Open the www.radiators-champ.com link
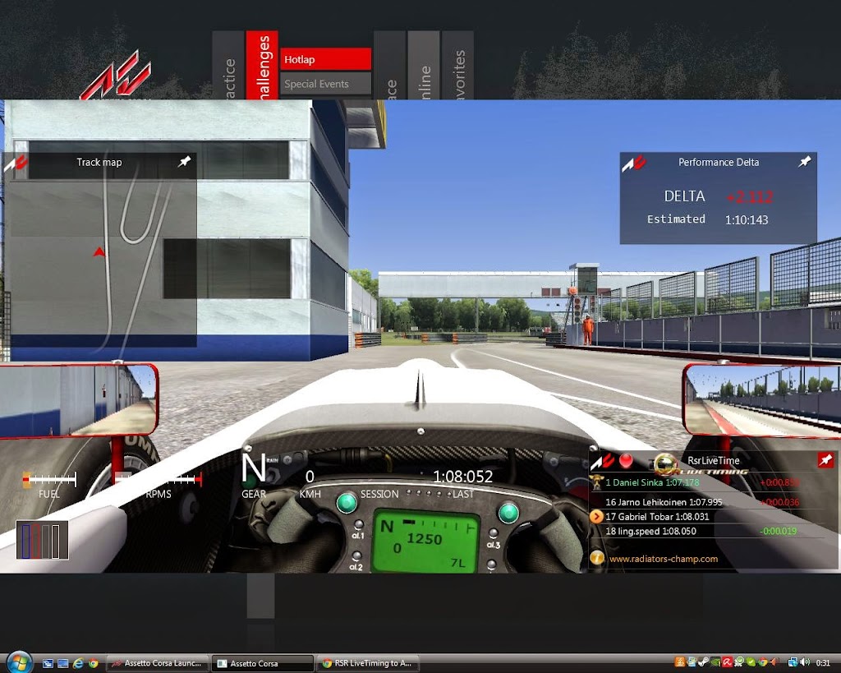The height and width of the screenshot is (673, 841). (664, 559)
